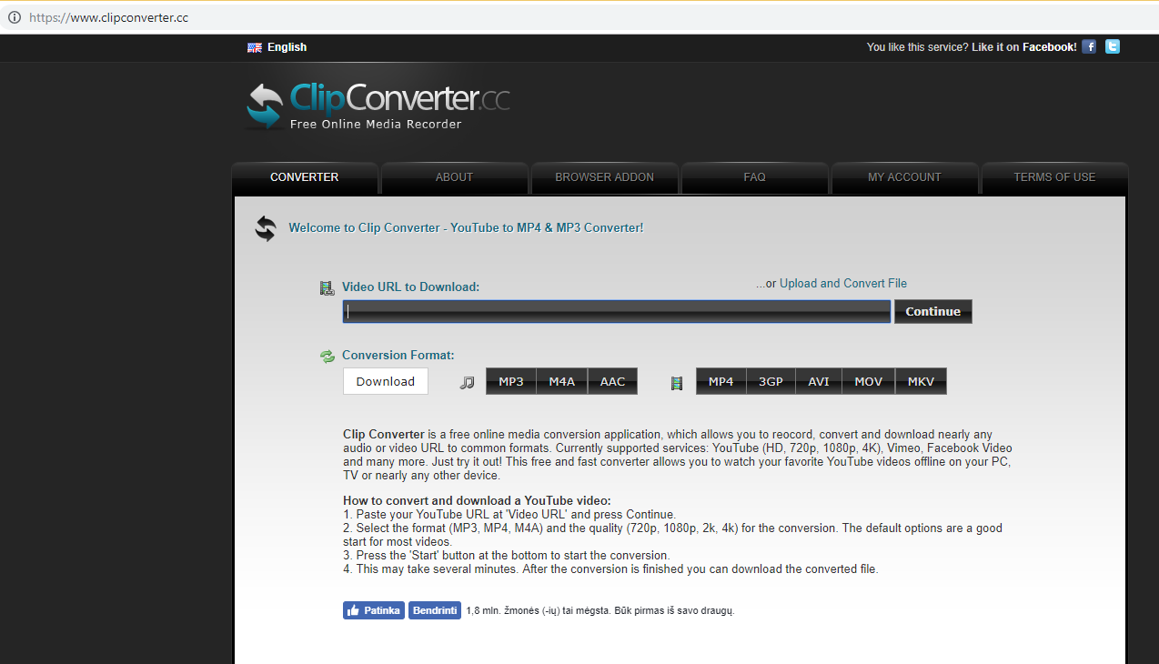Click the Facebook Patinka like button
The width and height of the screenshot is (1159, 664).
(x=373, y=610)
